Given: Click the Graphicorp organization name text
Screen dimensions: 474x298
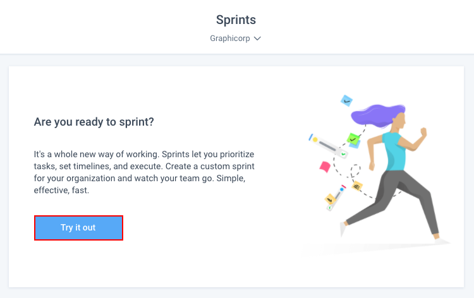Looking at the screenshot, I should (x=230, y=39).
